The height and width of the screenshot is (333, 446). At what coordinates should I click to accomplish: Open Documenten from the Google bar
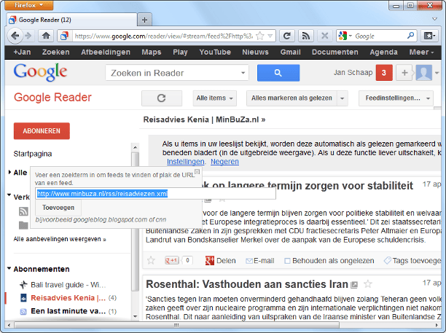pos(335,52)
